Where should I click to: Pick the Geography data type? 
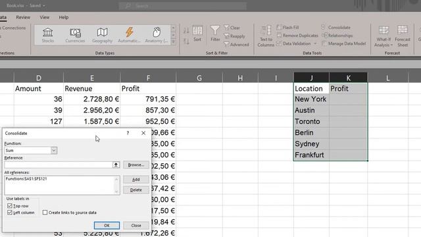point(103,35)
